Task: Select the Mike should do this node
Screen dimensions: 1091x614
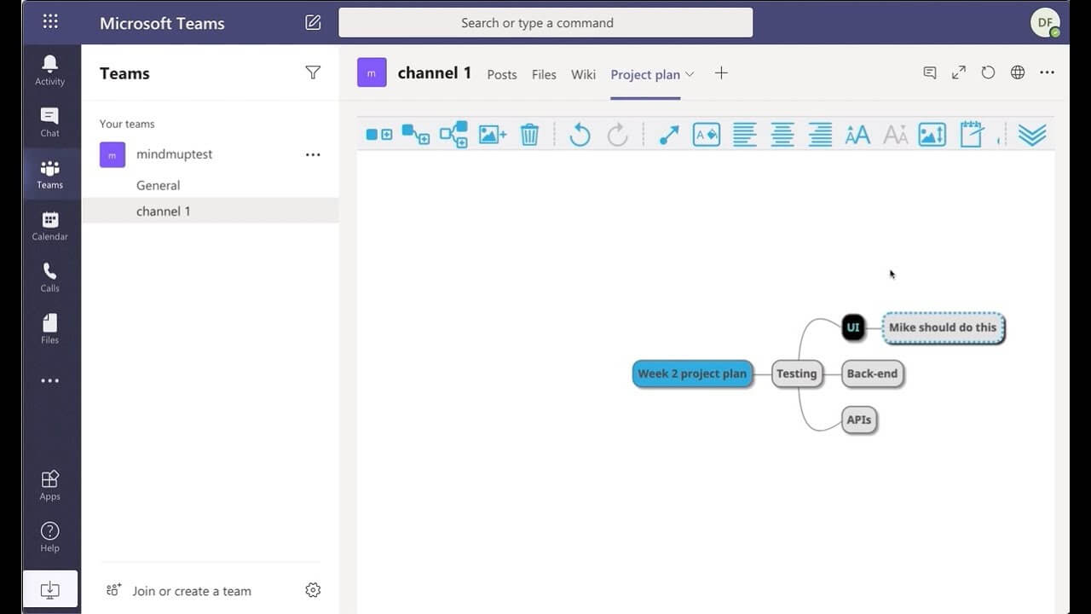Action: pos(943,327)
